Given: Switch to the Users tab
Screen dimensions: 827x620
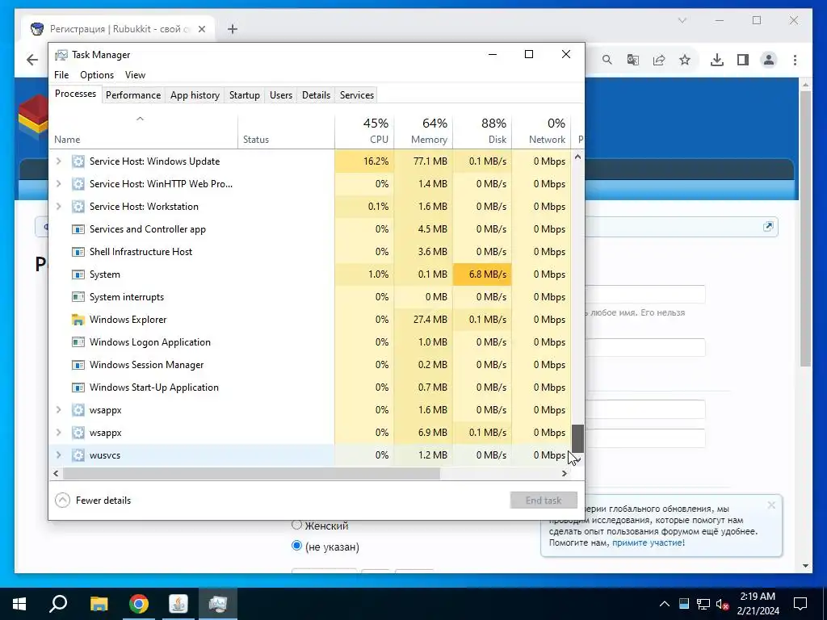Looking at the screenshot, I should pyautogui.click(x=280, y=95).
